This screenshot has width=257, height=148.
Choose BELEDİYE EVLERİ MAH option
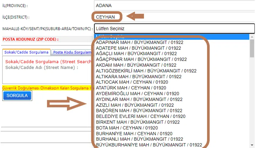[x=141, y=116]
